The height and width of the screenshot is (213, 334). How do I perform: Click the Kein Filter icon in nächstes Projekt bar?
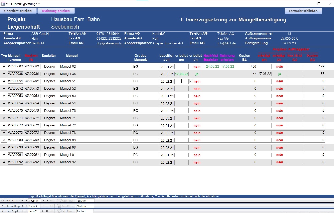pos(58,211)
